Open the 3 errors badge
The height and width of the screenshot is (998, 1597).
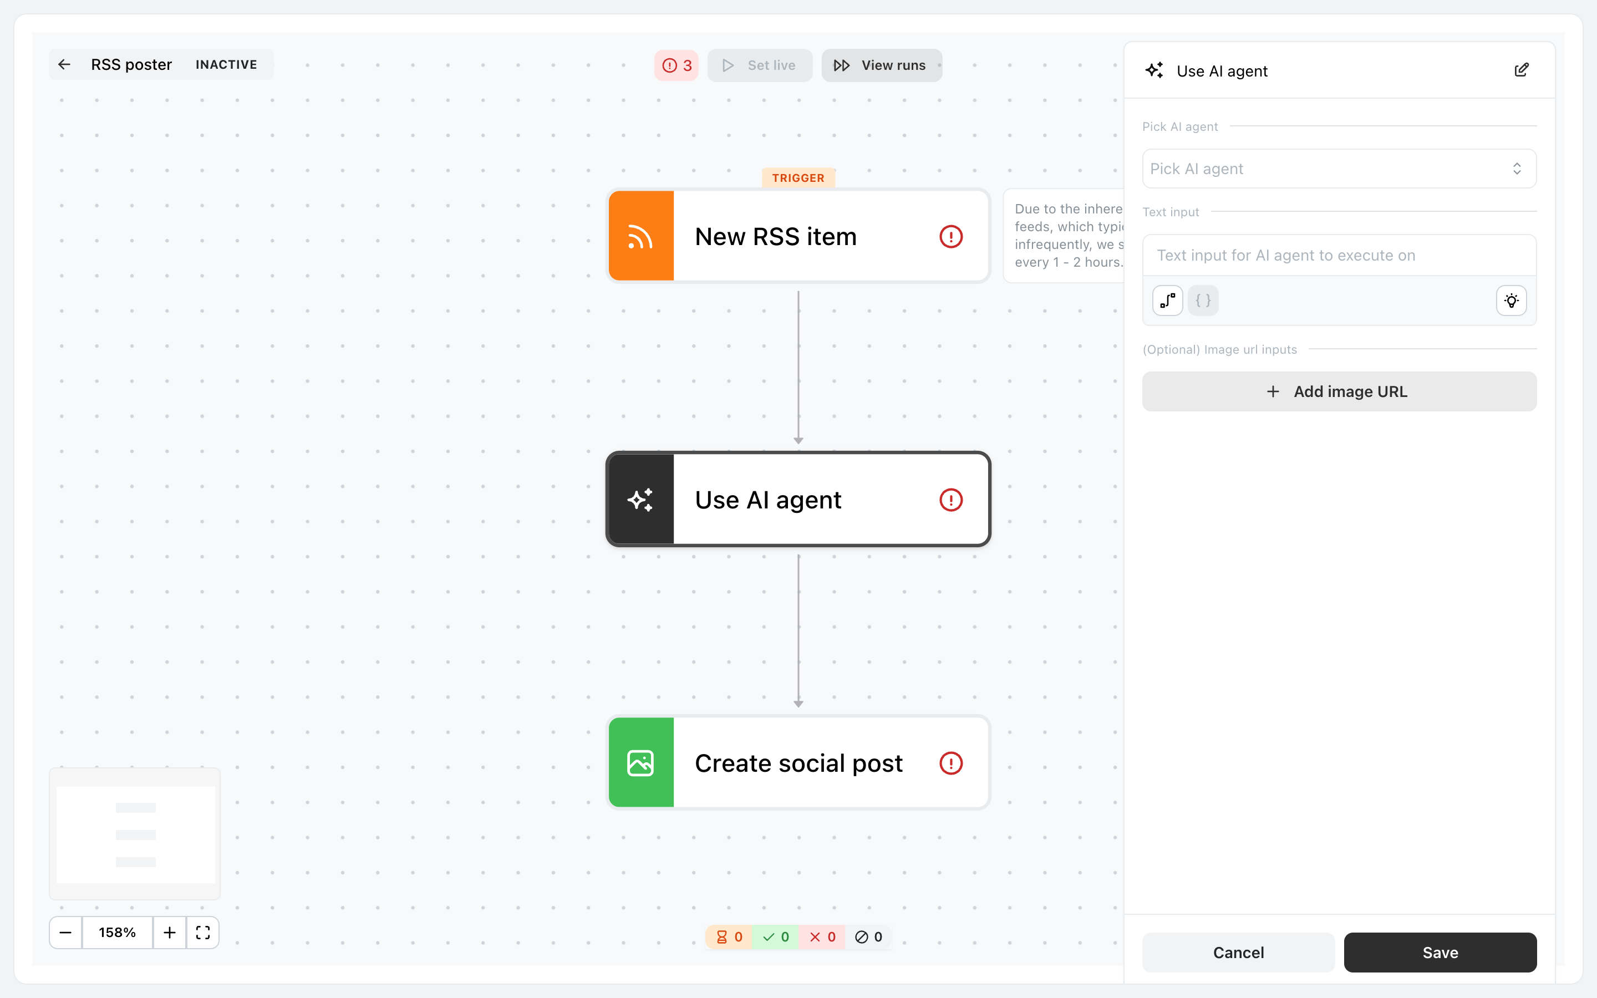click(x=677, y=65)
